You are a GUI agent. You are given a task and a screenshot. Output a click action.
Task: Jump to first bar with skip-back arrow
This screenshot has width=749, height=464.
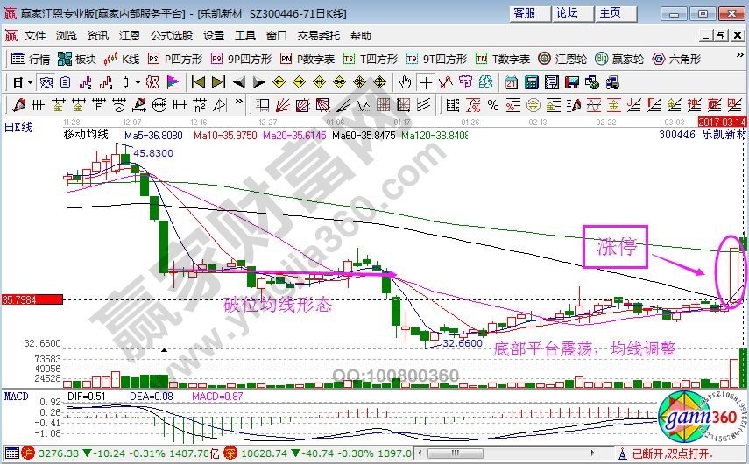(x=198, y=82)
